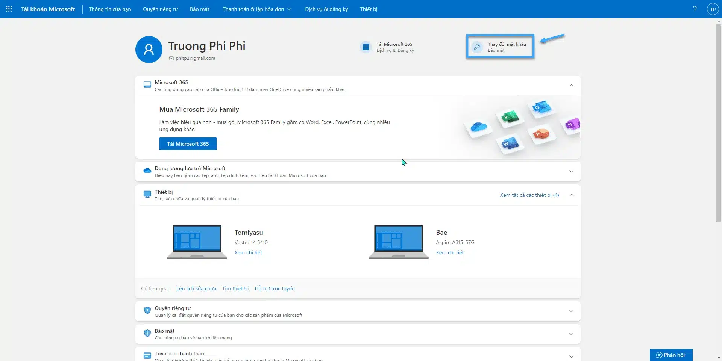Click the Tomiyasu laptop image
Image resolution: width=722 pixels, height=361 pixels.
pyautogui.click(x=197, y=242)
